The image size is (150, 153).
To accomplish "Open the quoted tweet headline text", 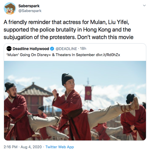I will [50, 55].
